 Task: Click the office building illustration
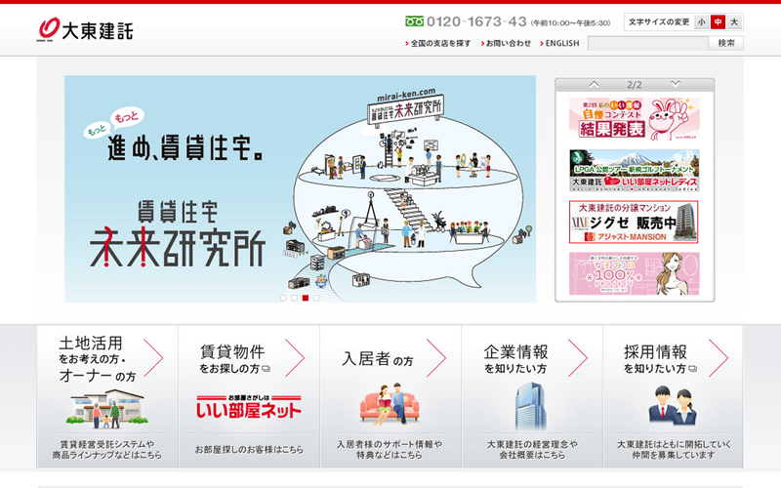pyautogui.click(x=530, y=406)
